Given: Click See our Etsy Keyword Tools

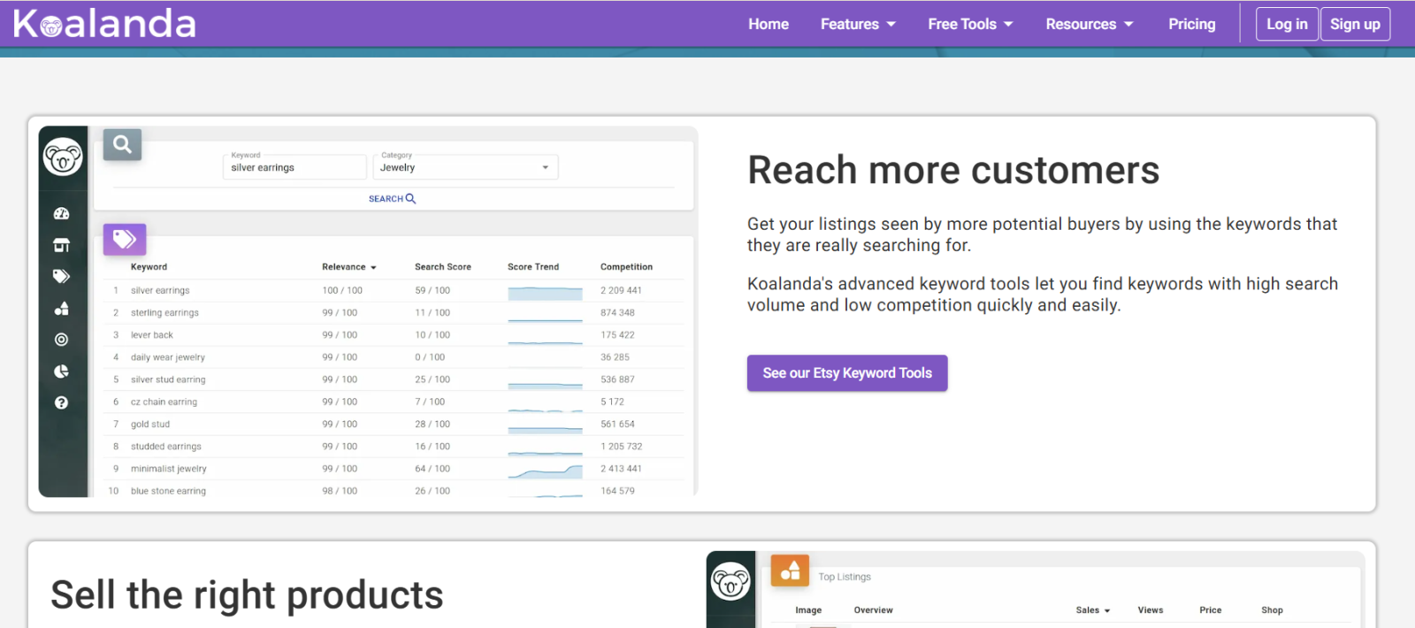Looking at the screenshot, I should coord(847,373).
